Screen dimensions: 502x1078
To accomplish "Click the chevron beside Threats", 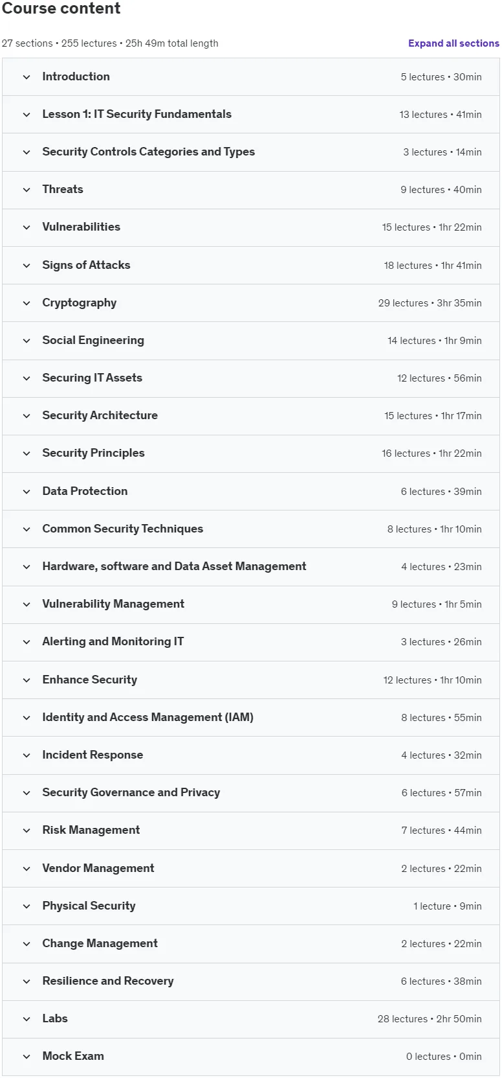I will [27, 190].
